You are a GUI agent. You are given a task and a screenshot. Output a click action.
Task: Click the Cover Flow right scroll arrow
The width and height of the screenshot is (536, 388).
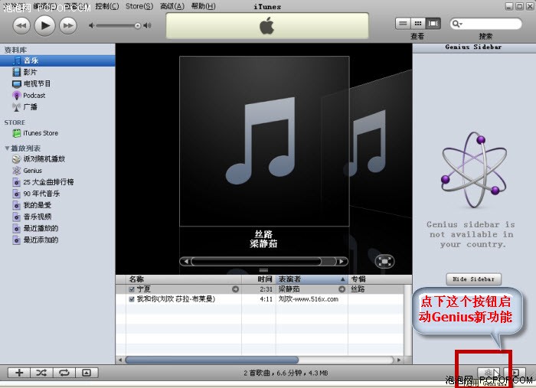tap(342, 262)
